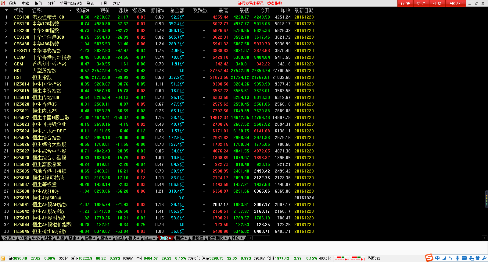Click the yellow window icon beside 上证 in status bar

tap(3, 259)
